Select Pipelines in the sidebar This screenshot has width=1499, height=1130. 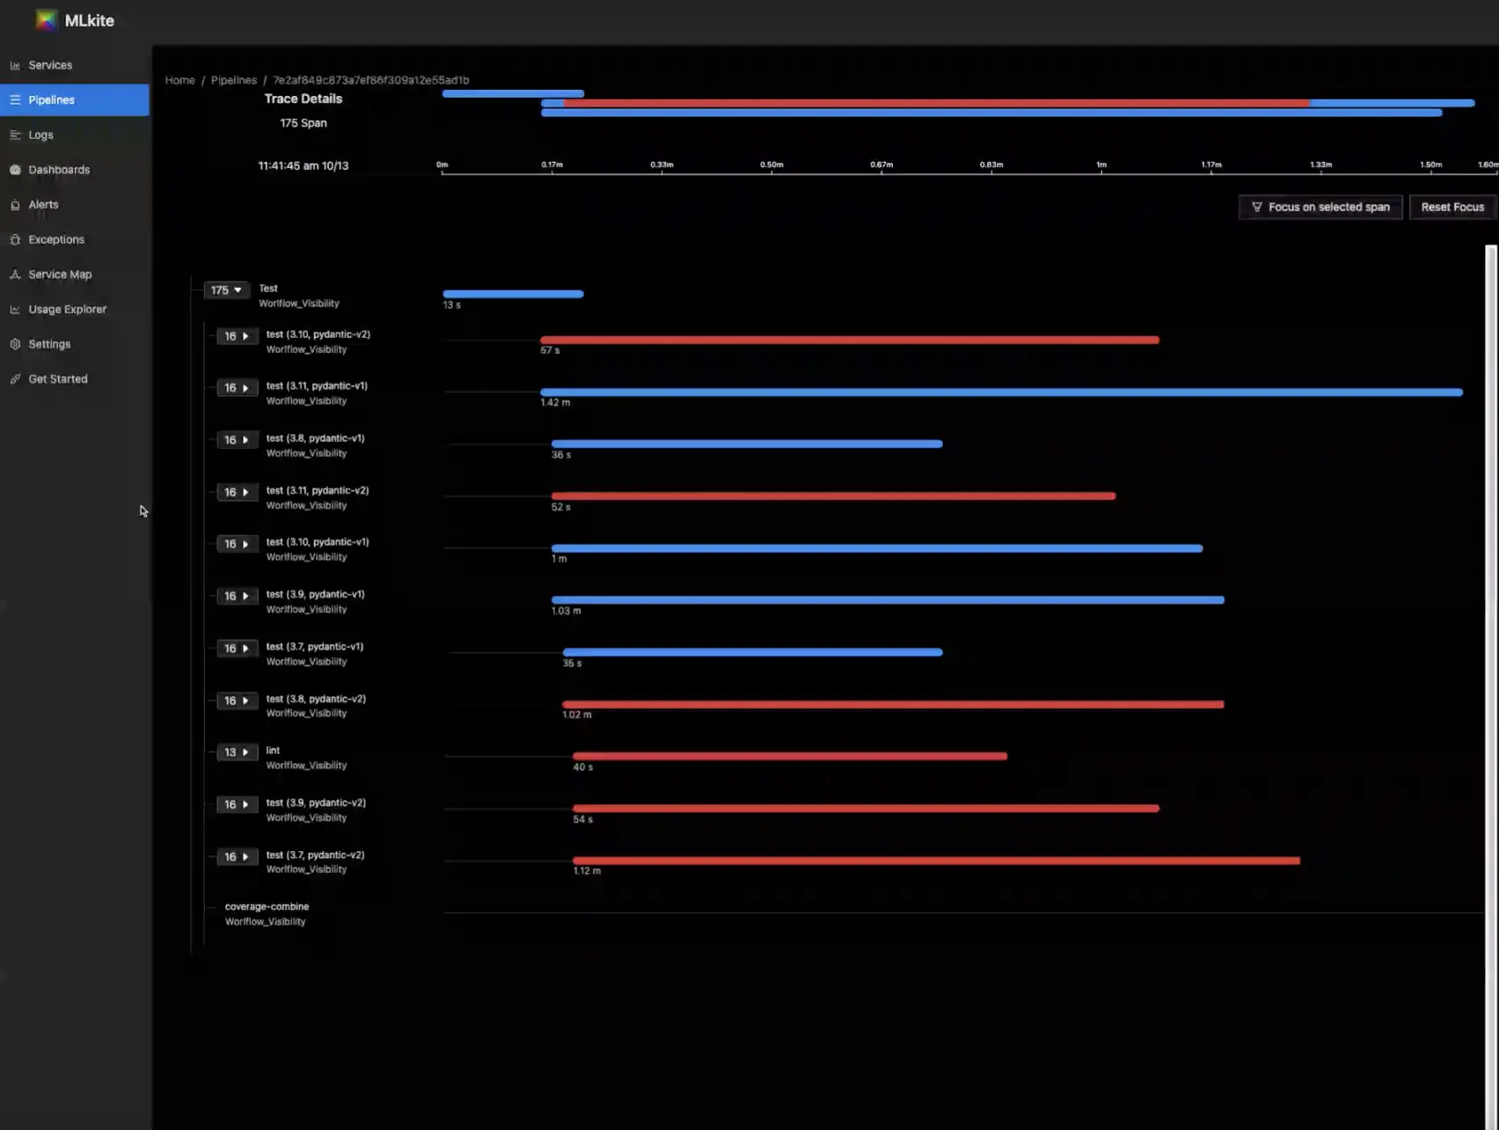coord(75,99)
